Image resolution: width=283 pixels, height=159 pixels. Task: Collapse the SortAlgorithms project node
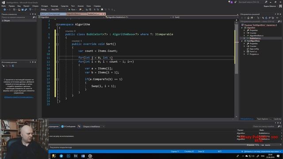(x=242, y=41)
